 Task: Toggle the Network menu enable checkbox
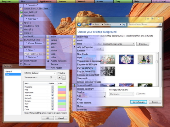click(x=53, y=98)
